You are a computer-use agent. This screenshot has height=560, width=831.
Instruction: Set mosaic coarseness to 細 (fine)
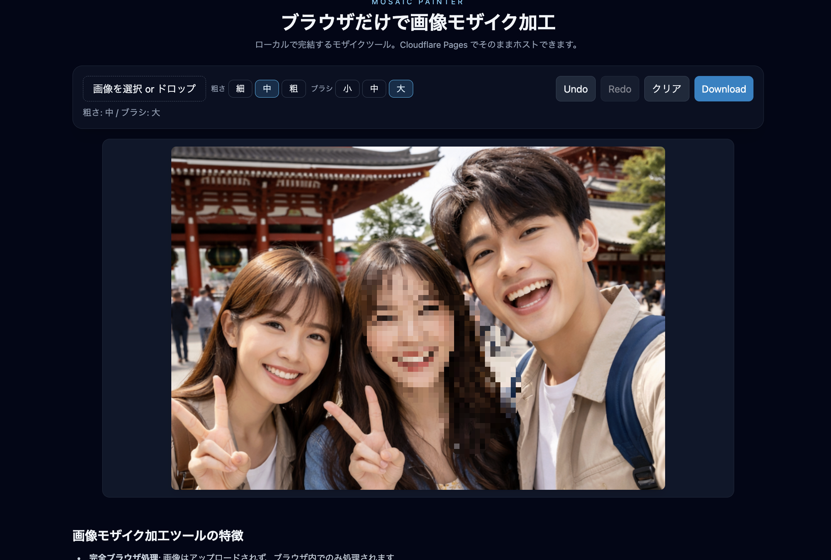[x=240, y=89]
